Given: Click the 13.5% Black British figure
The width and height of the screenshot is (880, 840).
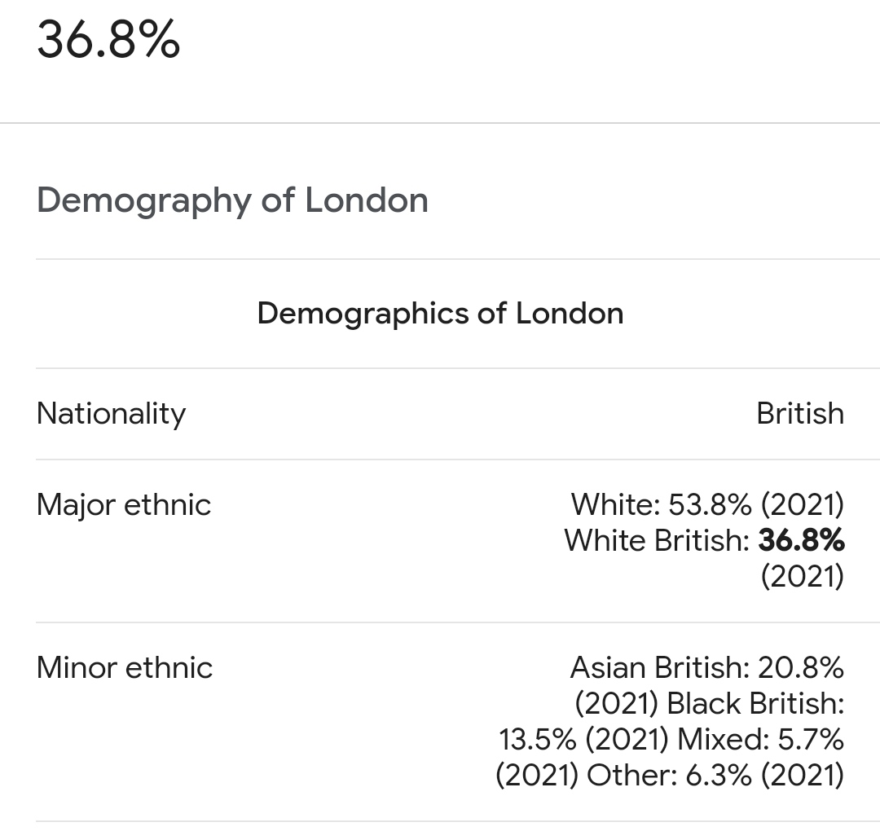Looking at the screenshot, I should (538, 739).
